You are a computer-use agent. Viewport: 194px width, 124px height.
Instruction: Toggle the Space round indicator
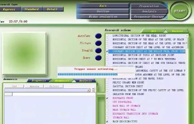point(98,58)
